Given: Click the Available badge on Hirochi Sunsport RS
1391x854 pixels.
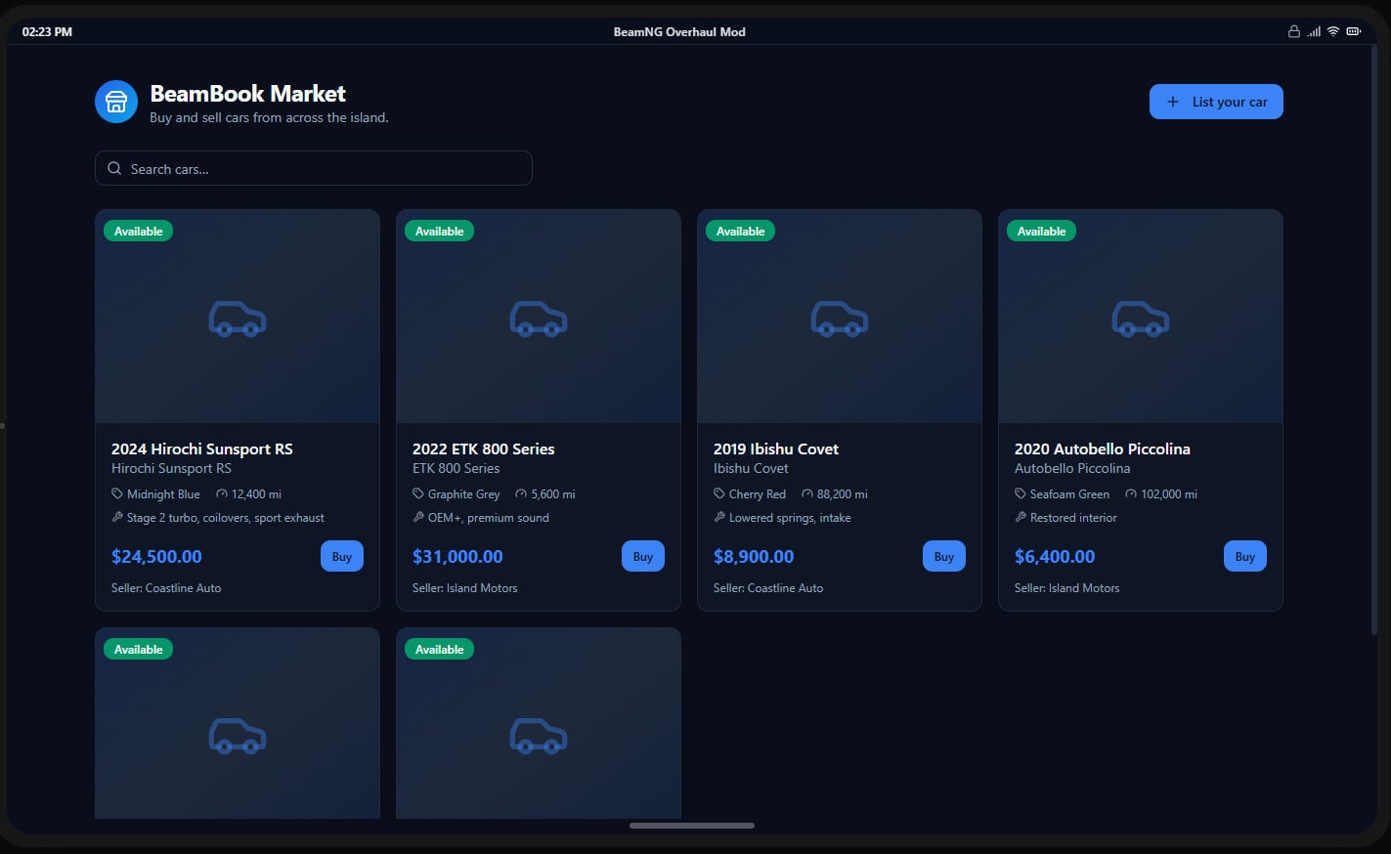Looking at the screenshot, I should (139, 231).
